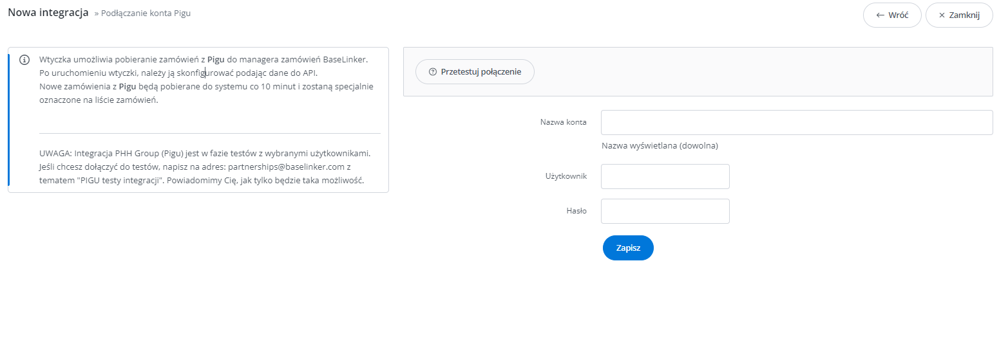Click the blue accent bar of info panel
The width and height of the screenshot is (999, 344).
tap(9, 120)
